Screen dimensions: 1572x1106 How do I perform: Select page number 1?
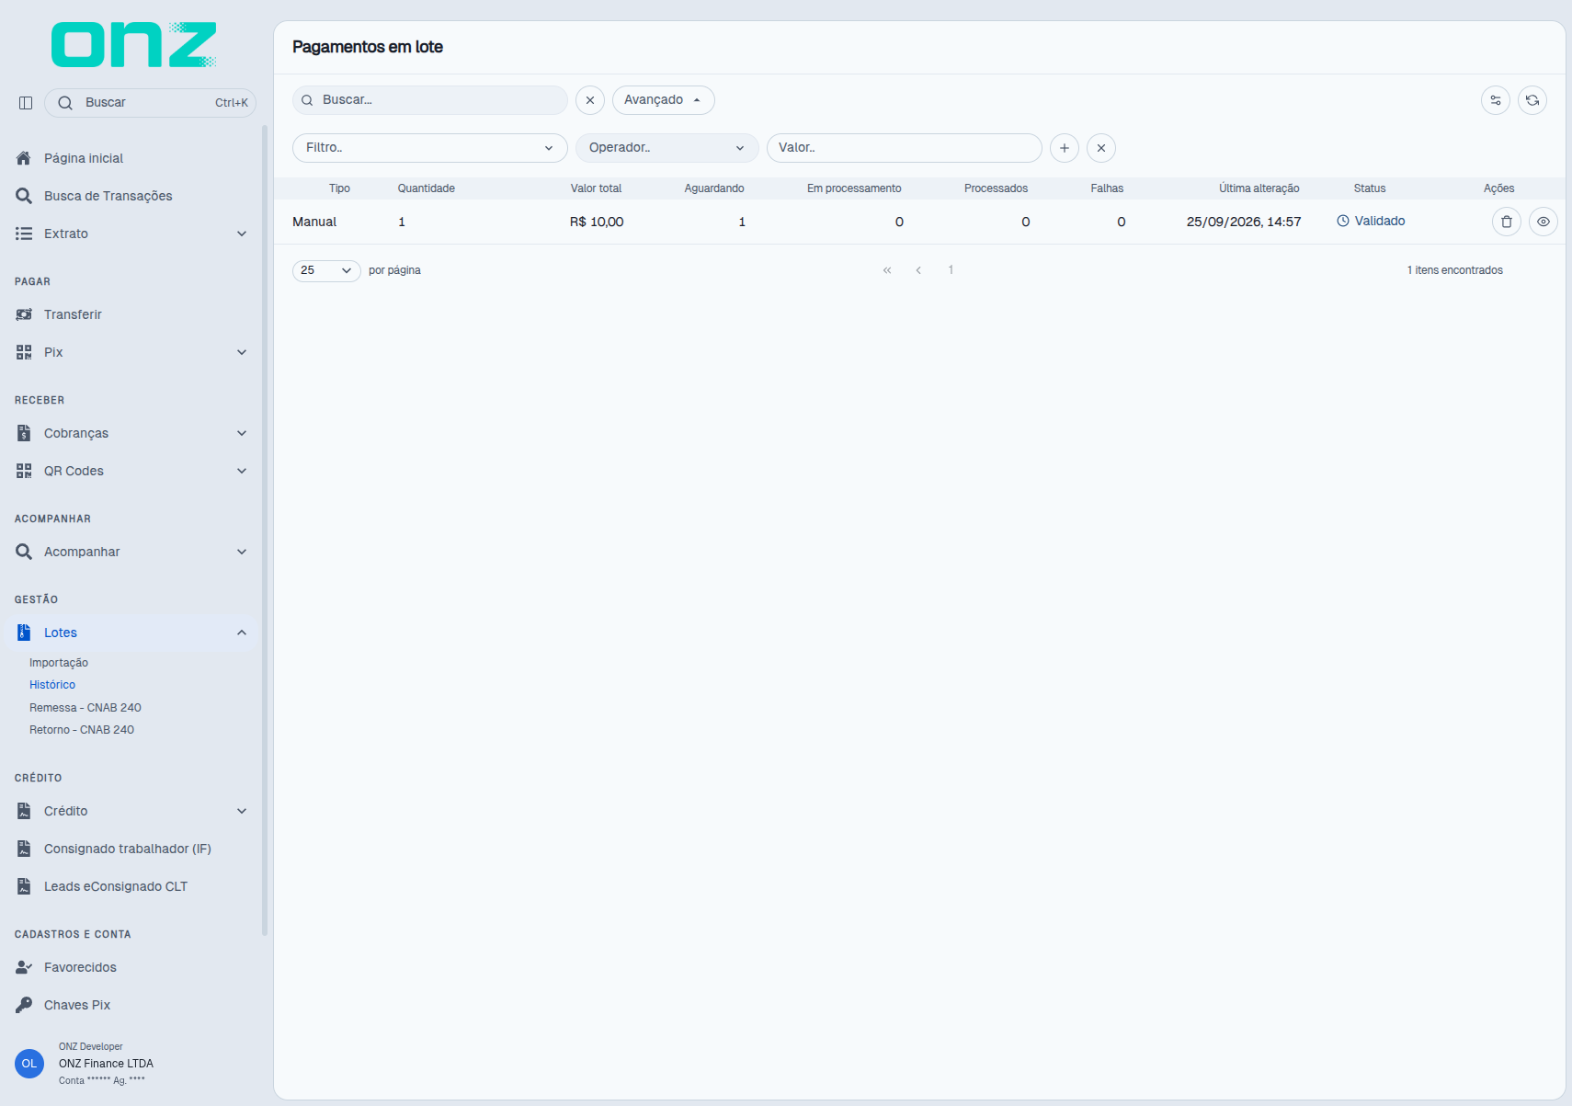coord(951,270)
